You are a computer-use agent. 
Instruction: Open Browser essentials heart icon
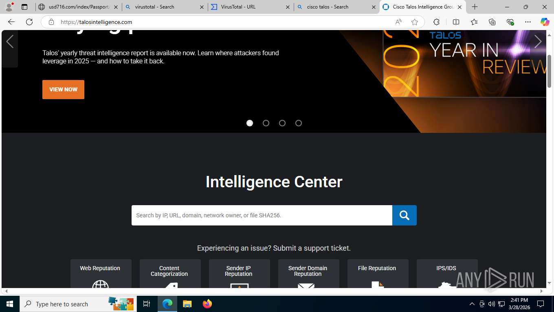(x=510, y=22)
